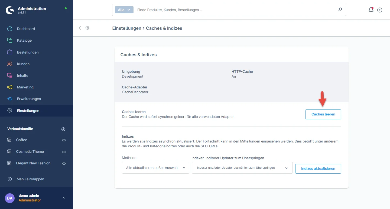Click the back arrow in header
Screen dimensions: 390x209
pos(80,28)
